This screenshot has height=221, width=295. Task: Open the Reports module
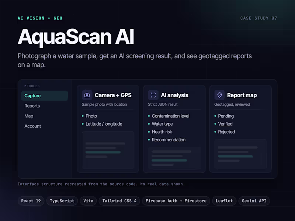pyautogui.click(x=32, y=106)
